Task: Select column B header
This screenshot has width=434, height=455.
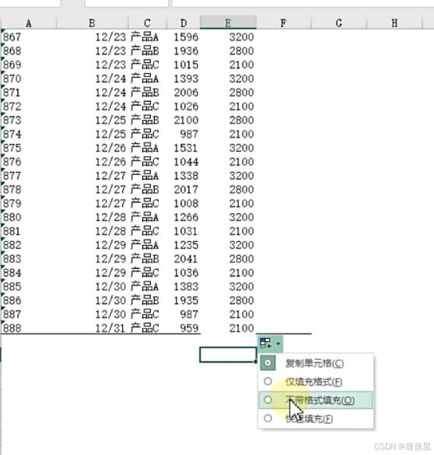Action: pos(92,23)
